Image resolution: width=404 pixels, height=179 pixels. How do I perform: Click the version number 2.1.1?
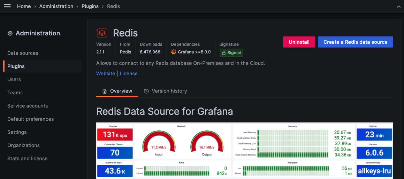point(100,52)
